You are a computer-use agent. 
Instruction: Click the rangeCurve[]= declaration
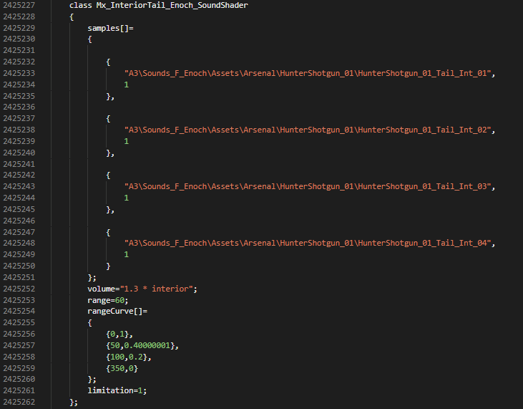(117, 311)
